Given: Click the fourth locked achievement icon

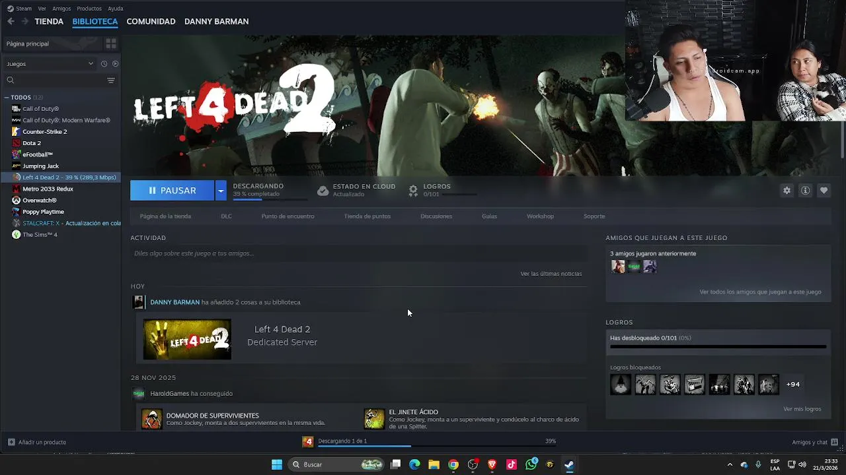Looking at the screenshot, I should point(695,384).
